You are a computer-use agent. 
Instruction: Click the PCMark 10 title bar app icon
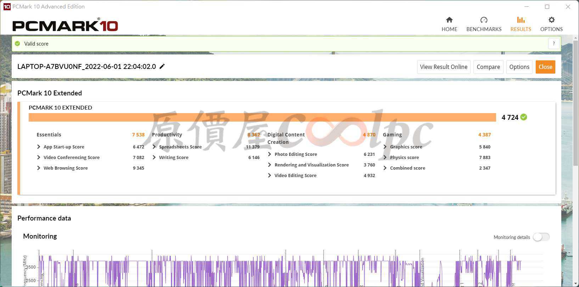[7, 6]
